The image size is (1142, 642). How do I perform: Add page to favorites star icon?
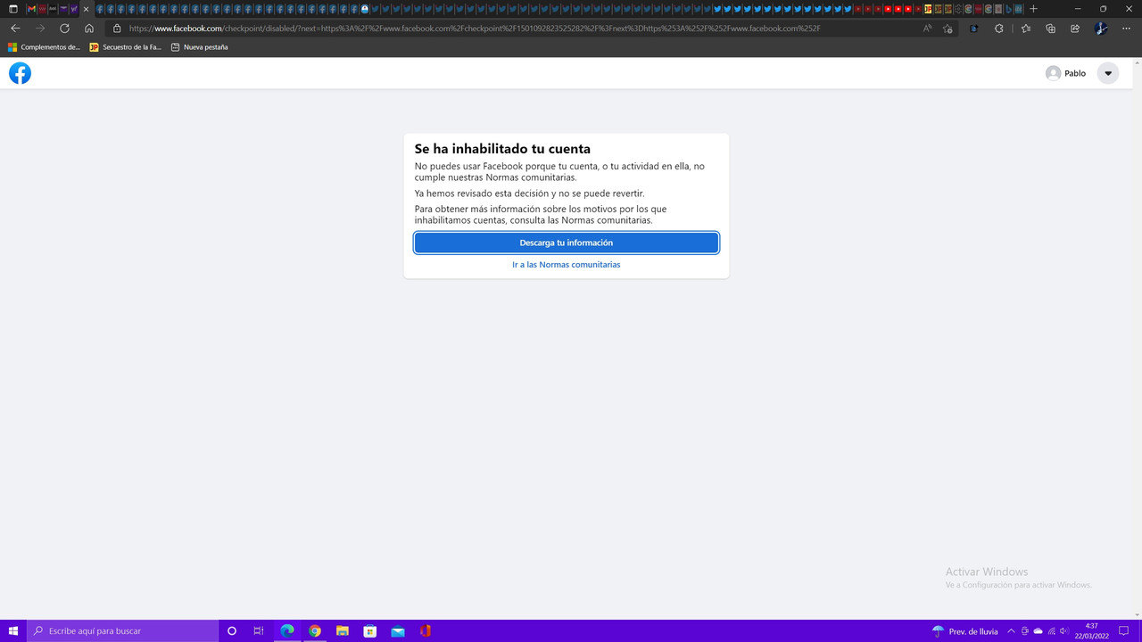tap(948, 29)
